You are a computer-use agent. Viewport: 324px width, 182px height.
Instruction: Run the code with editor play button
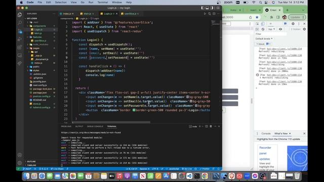pyautogui.click(x=205, y=14)
